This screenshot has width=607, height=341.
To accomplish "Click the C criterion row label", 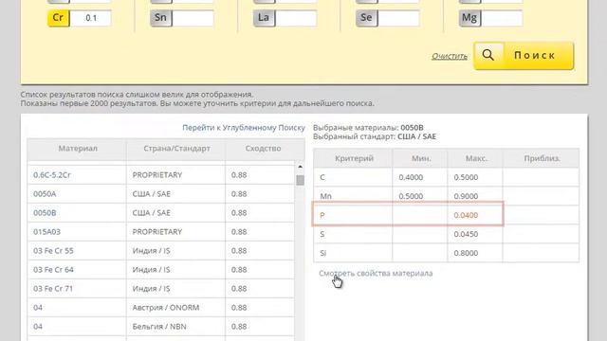I will [322, 177].
